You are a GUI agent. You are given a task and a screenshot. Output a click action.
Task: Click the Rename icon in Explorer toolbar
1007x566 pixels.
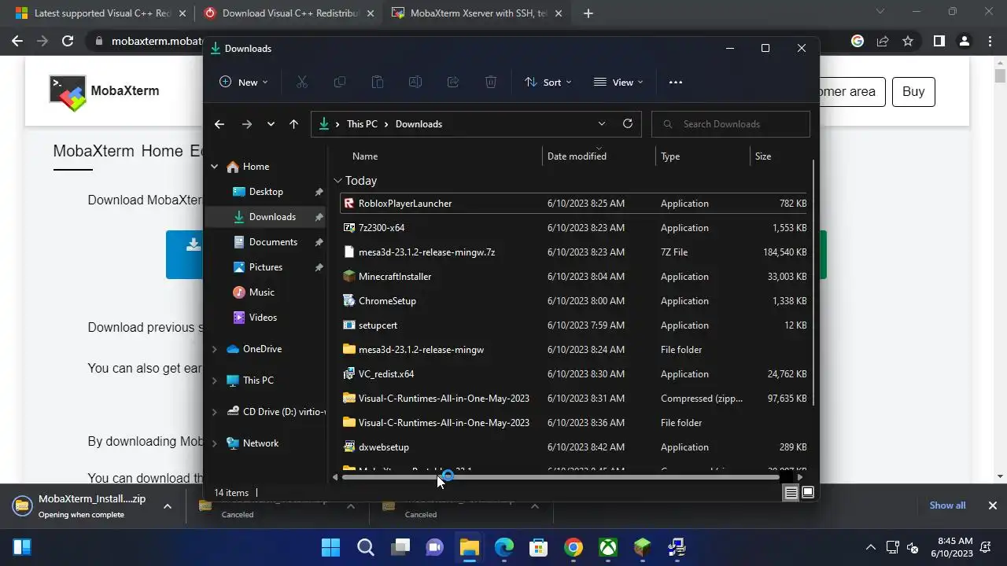pos(415,82)
